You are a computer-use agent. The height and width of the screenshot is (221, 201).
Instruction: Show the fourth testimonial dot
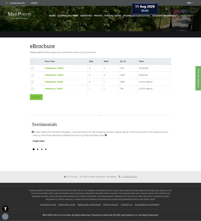pos(46,149)
